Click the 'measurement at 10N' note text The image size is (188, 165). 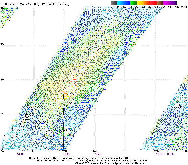117,158
